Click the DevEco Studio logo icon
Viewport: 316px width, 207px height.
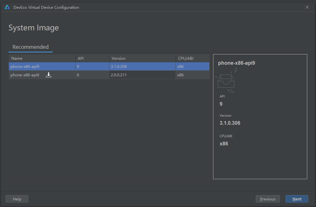coord(7,7)
